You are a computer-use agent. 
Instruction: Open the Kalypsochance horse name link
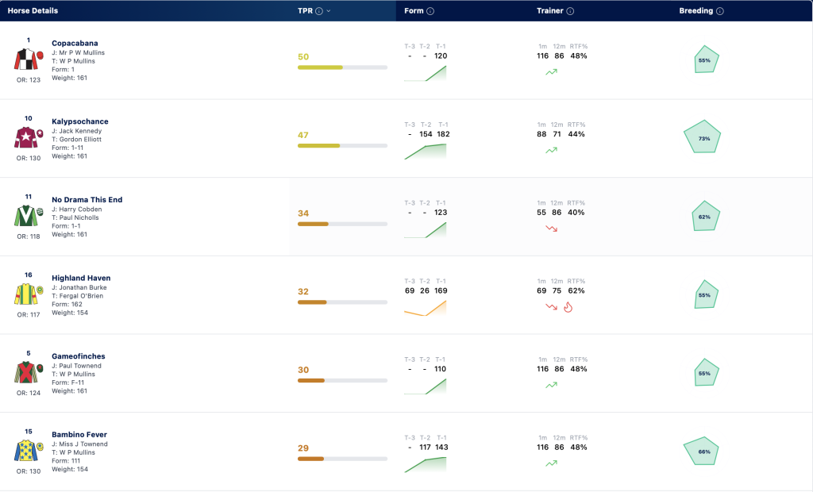pos(80,121)
